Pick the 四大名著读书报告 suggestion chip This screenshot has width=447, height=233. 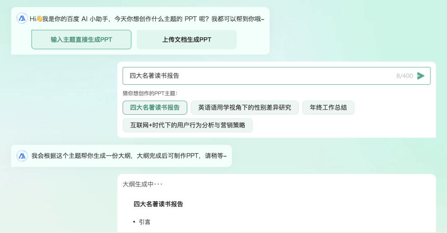(x=155, y=108)
